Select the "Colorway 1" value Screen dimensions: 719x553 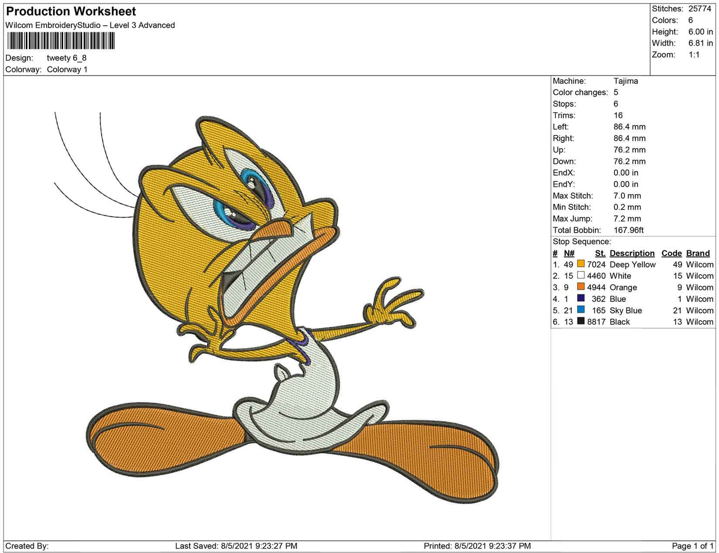(x=67, y=70)
